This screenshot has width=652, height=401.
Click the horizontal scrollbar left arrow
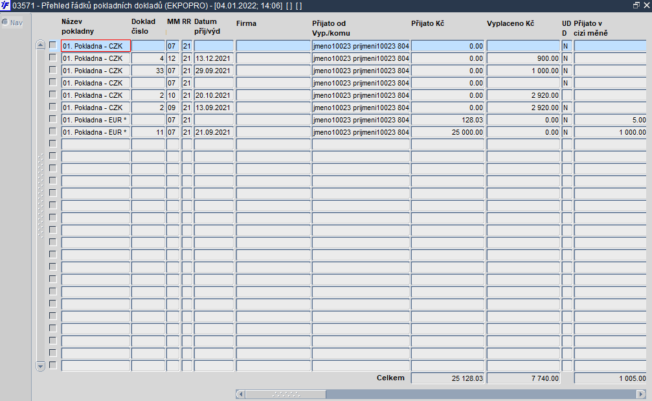tap(240, 394)
